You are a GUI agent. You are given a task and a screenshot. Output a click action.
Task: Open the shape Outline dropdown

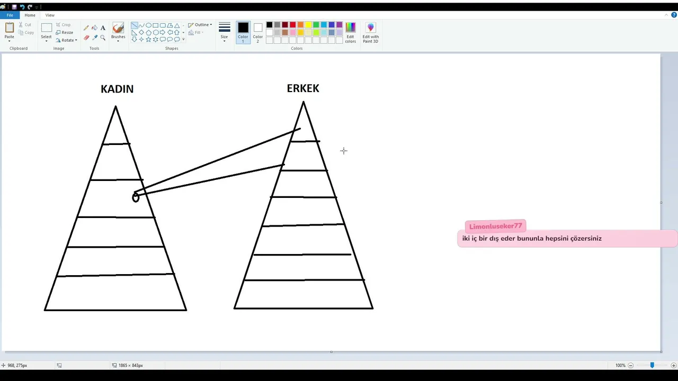point(200,25)
